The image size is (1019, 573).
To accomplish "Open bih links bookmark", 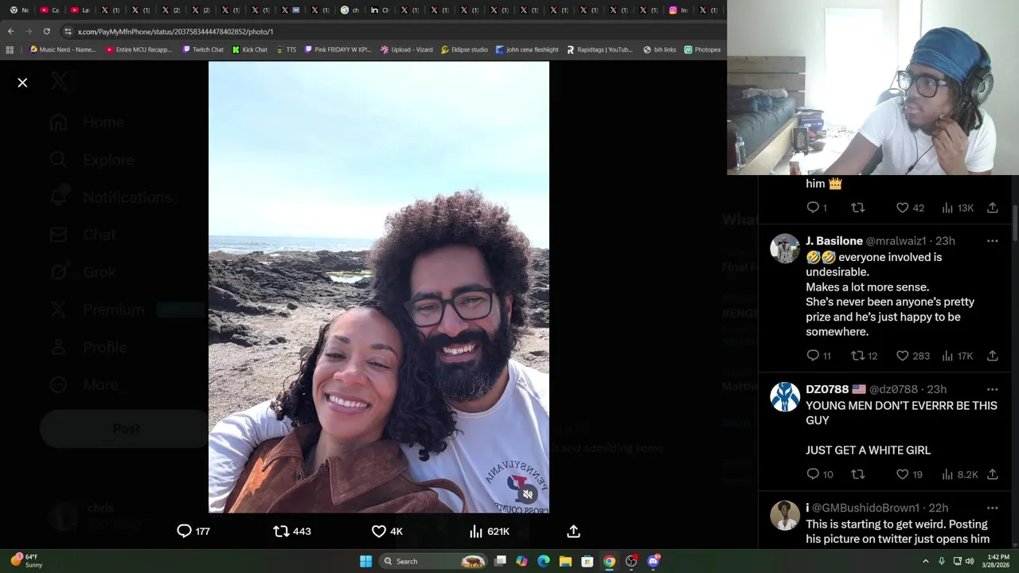I will (659, 49).
